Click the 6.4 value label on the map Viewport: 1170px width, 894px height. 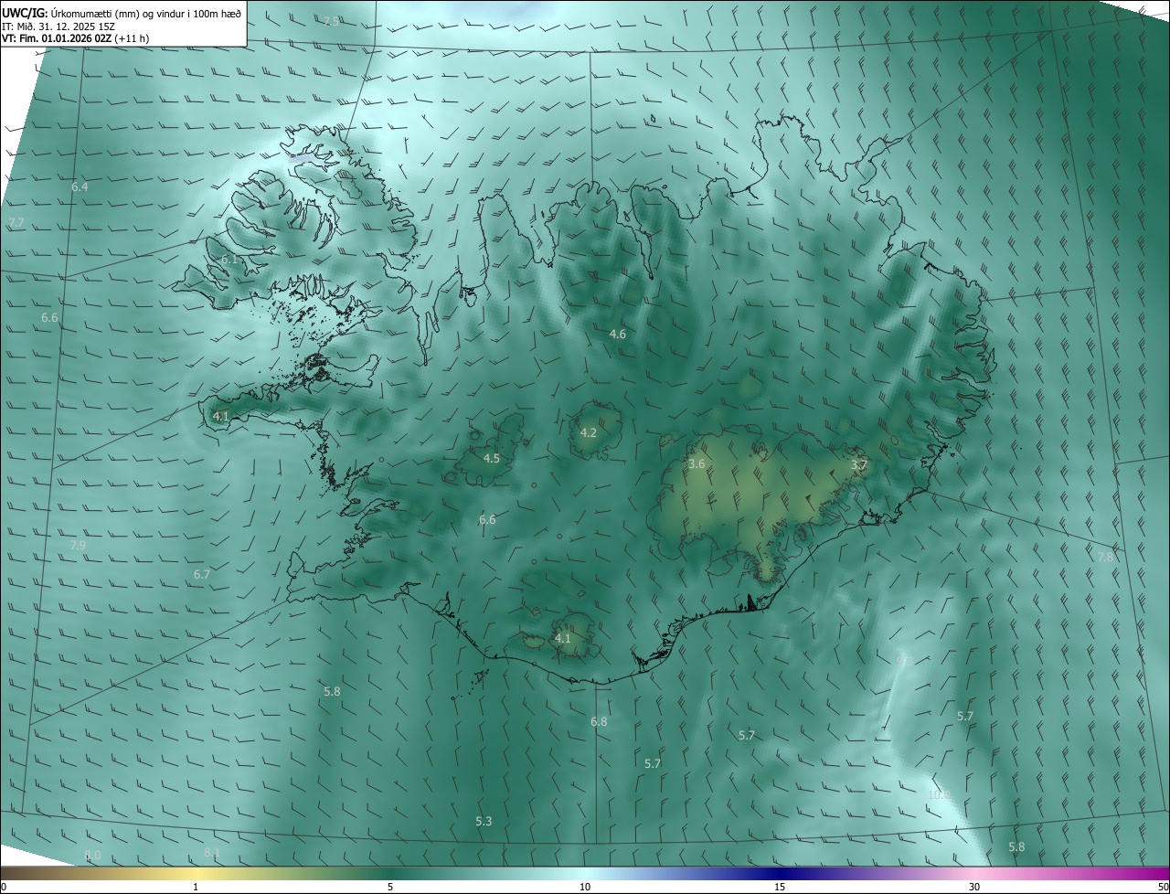point(80,186)
